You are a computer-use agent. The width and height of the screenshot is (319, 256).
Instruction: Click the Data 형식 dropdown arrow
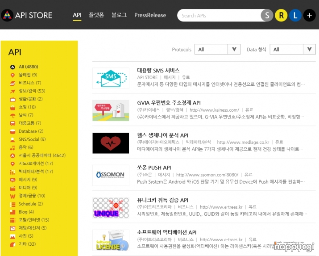(x=309, y=49)
